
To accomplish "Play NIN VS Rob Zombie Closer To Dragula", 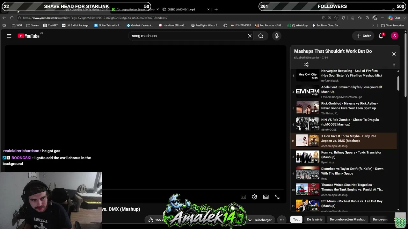I will click(344, 125).
